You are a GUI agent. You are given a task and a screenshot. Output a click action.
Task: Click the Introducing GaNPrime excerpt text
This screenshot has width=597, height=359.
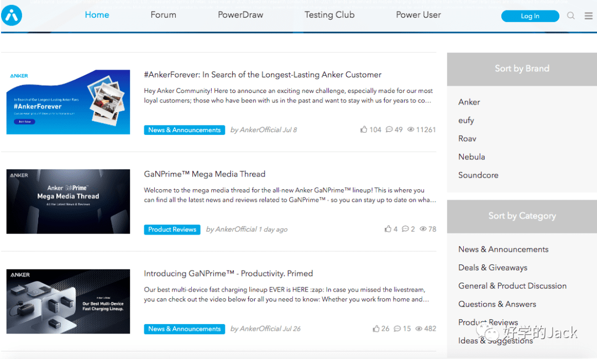click(x=286, y=295)
